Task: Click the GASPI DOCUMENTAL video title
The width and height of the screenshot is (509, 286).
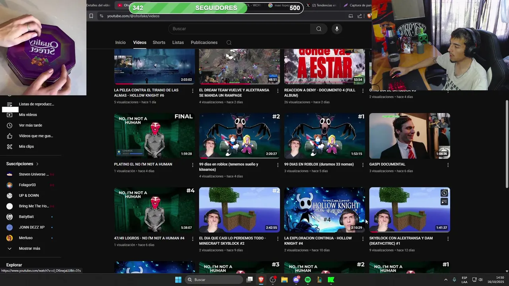Action: [387, 164]
